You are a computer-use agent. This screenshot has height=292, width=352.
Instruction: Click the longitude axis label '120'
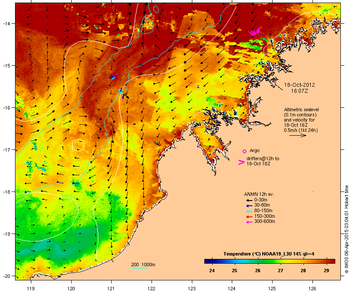point(71,289)
